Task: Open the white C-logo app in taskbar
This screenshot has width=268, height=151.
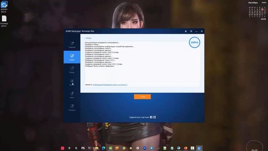Action: tap(192, 148)
